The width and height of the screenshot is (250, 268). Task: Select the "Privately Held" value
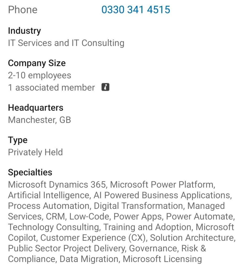point(35,152)
